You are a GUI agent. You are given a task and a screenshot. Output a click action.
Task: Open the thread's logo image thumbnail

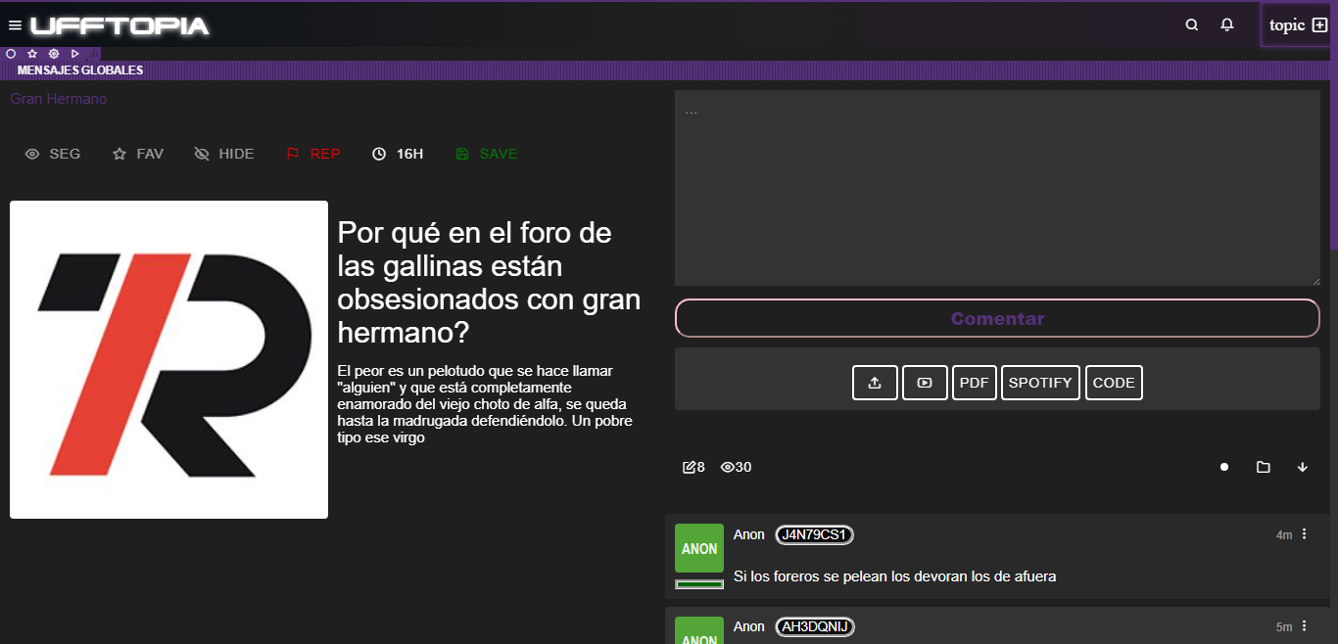[168, 359]
